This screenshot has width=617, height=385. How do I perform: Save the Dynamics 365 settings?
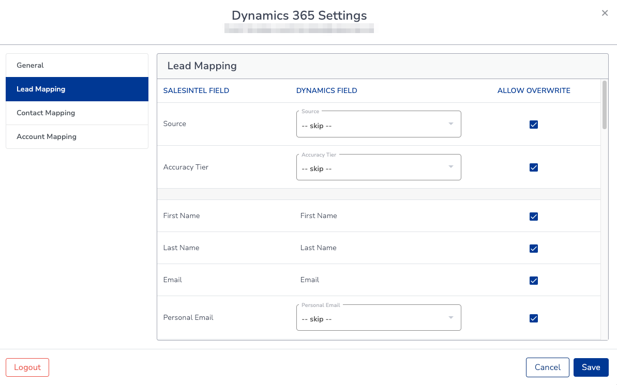[591, 367]
